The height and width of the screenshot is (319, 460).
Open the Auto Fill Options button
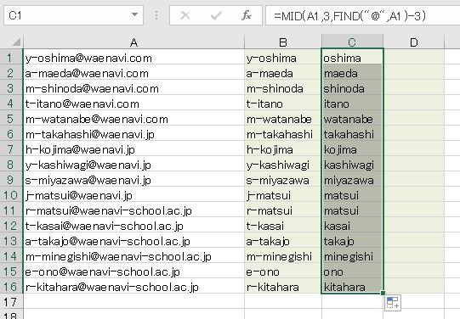[x=393, y=302]
